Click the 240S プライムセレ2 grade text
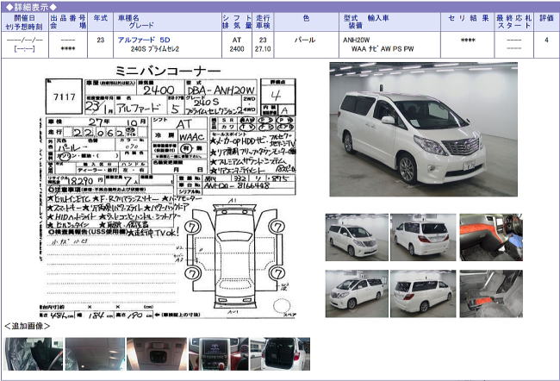Image resolution: width=560 pixels, height=381 pixels. (x=155, y=49)
